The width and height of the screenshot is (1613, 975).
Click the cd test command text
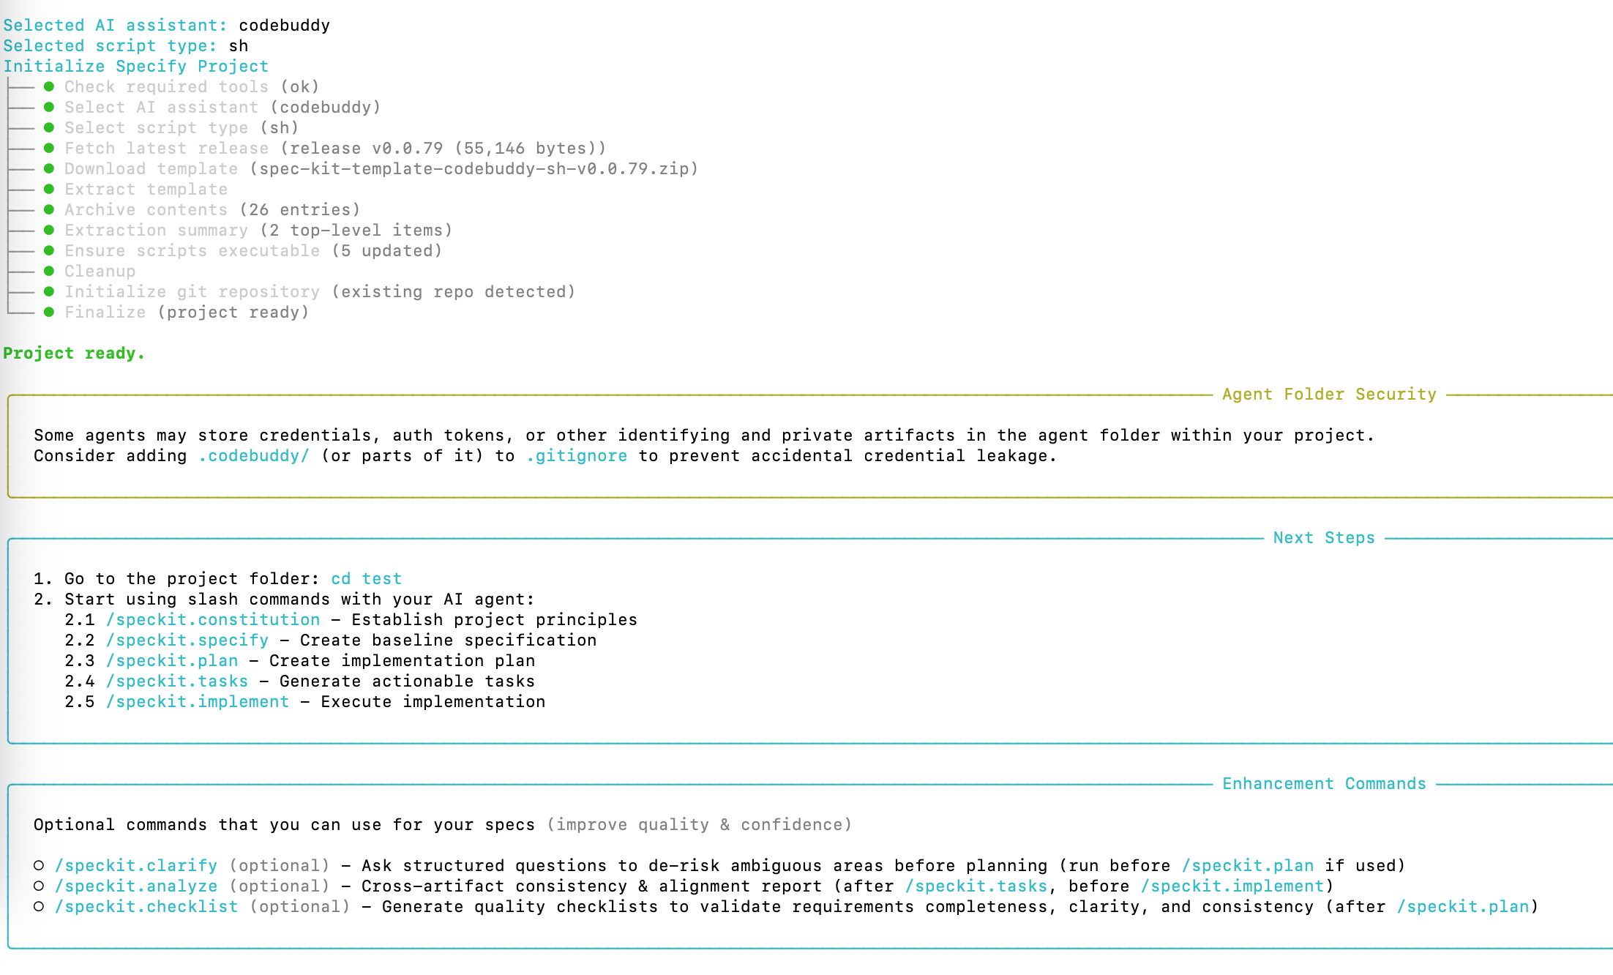[366, 579]
